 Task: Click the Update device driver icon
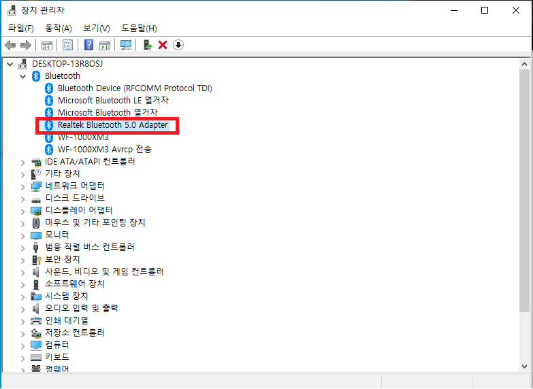point(148,45)
